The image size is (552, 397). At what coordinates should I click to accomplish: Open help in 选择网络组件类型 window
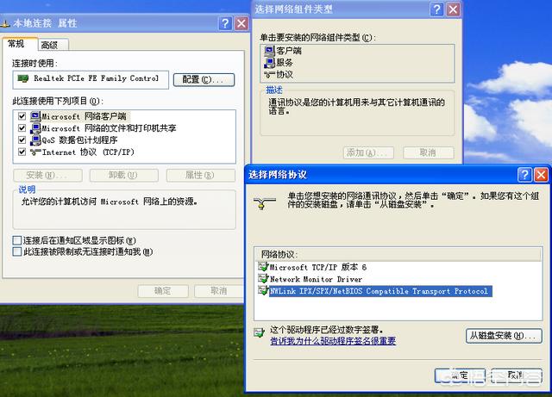(x=437, y=9)
